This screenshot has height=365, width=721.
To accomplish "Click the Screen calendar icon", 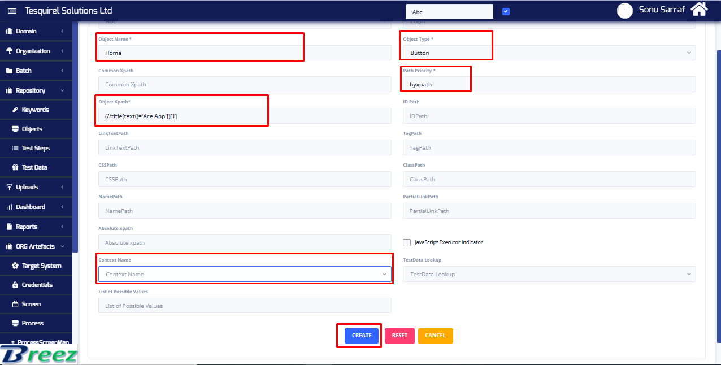I will click(16, 304).
